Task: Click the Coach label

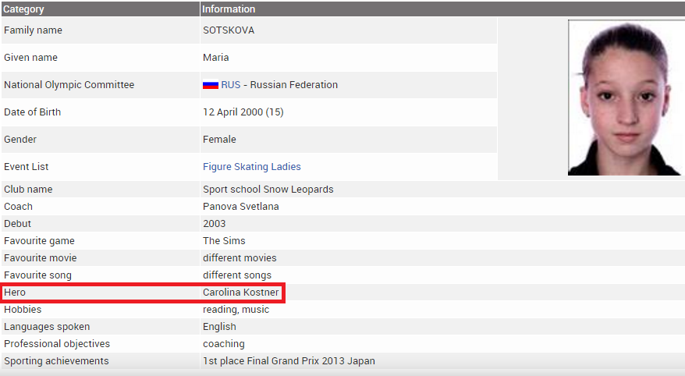Action: 18,207
